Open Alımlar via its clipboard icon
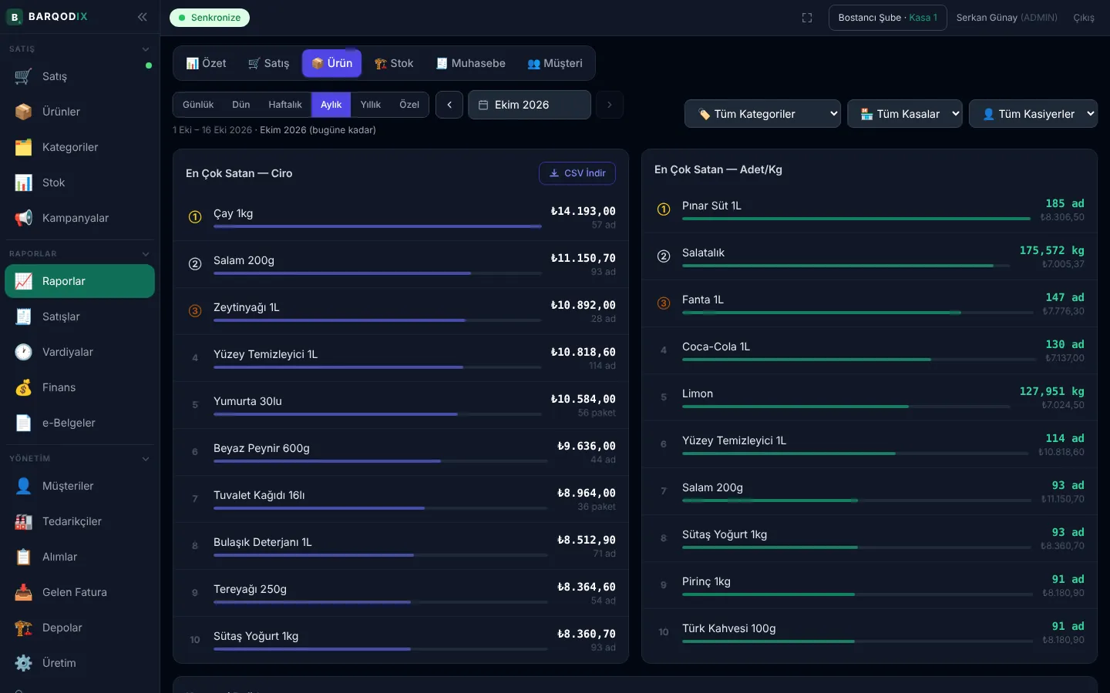This screenshot has width=1110, height=693. (x=24, y=557)
